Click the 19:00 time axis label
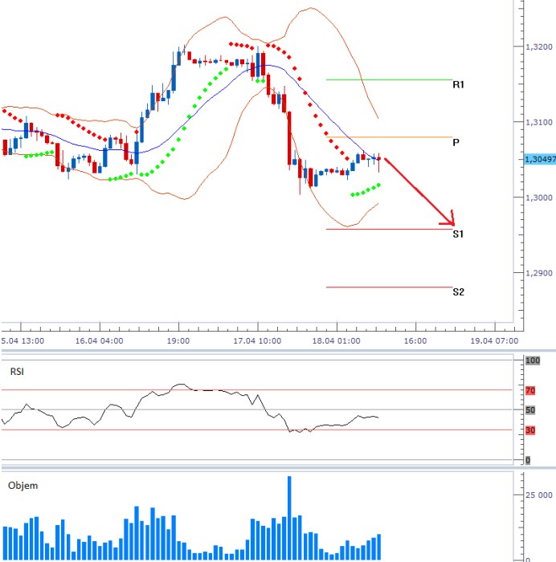Screen dimensions: 556x562 point(178,341)
